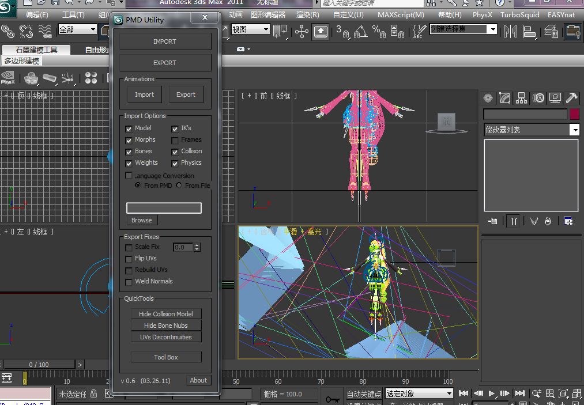This screenshot has width=584, height=405.
Task: Toggle the Angle Snap icon
Action: [x=360, y=31]
